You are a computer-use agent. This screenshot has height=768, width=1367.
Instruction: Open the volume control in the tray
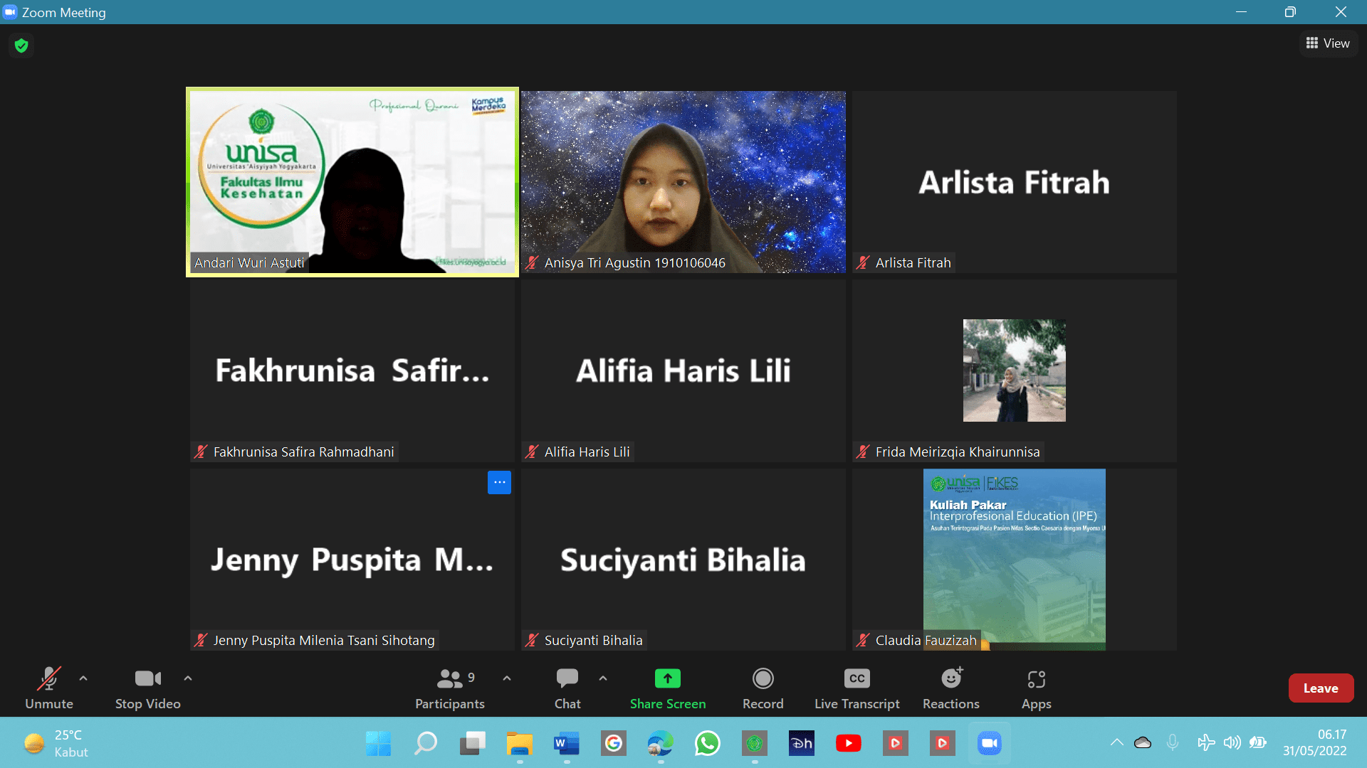pyautogui.click(x=1232, y=742)
